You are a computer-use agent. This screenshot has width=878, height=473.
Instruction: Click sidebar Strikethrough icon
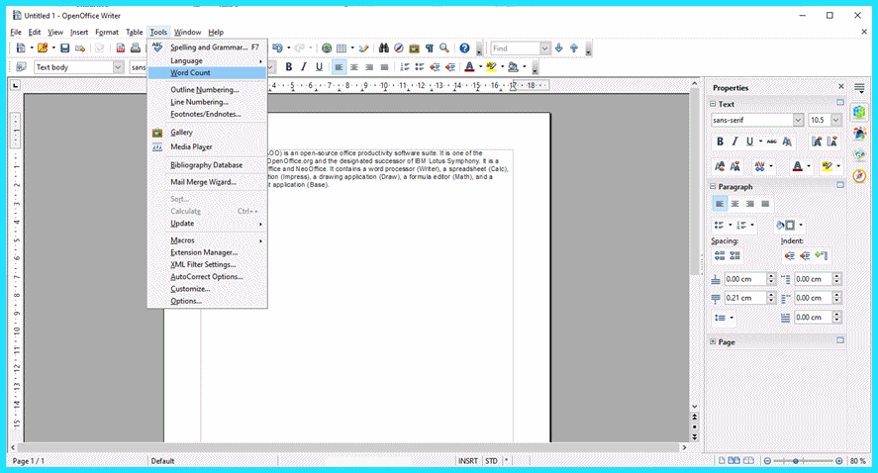point(772,142)
